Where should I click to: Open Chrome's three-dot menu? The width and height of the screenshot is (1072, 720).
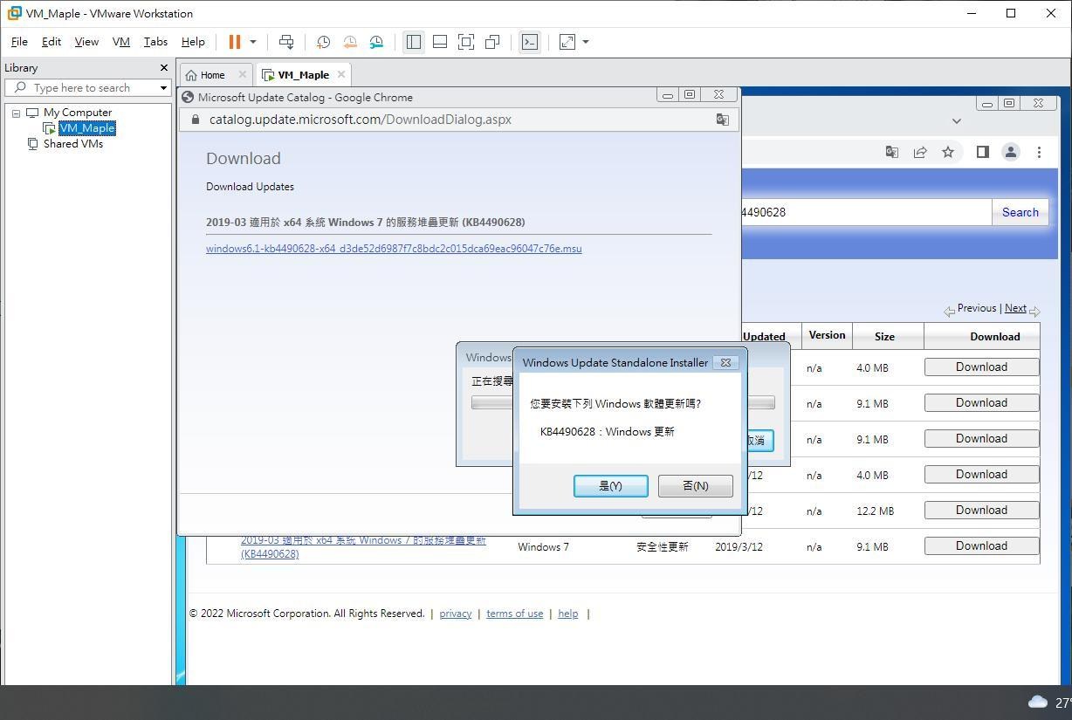[1039, 152]
